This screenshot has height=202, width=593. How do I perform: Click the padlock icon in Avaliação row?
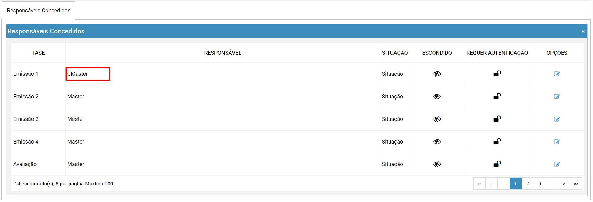click(x=497, y=164)
